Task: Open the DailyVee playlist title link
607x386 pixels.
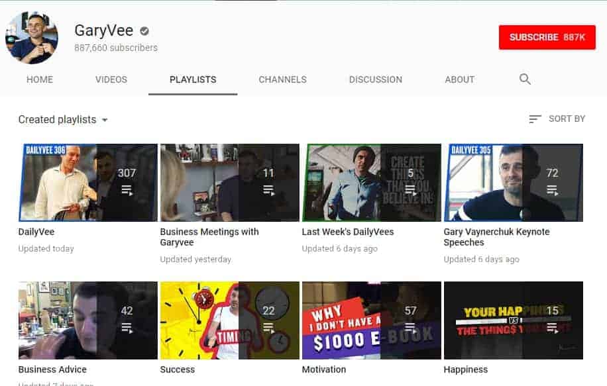Action: (x=36, y=232)
